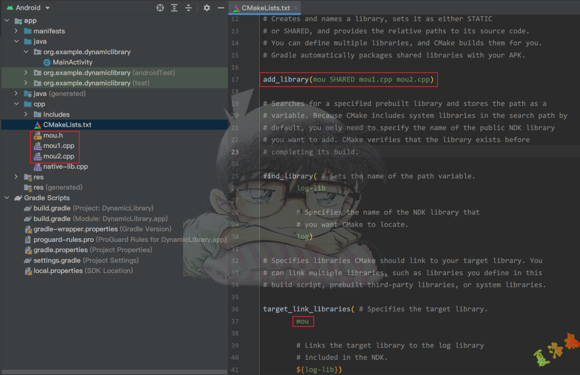Open native-lib.cpp in the tree
The image size is (580, 375).
point(65,167)
